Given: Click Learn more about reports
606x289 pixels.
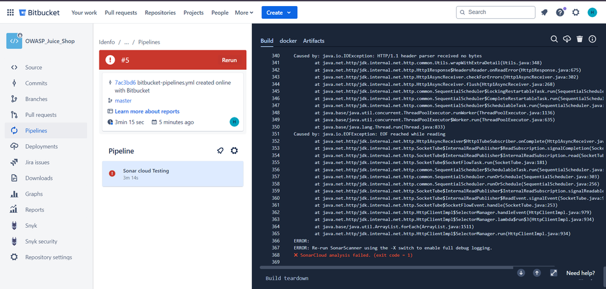Looking at the screenshot, I should pos(147,111).
